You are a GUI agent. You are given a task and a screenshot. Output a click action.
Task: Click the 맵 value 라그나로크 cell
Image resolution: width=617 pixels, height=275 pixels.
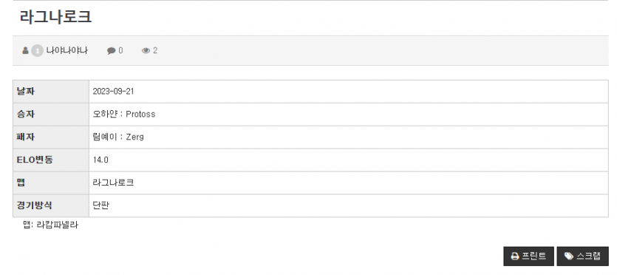tap(349, 183)
